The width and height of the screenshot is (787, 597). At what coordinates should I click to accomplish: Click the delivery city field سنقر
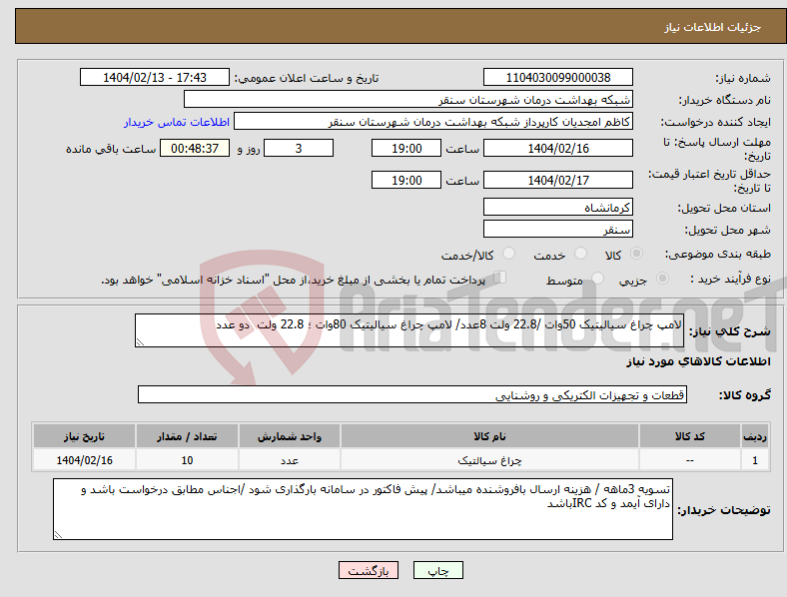(x=558, y=229)
